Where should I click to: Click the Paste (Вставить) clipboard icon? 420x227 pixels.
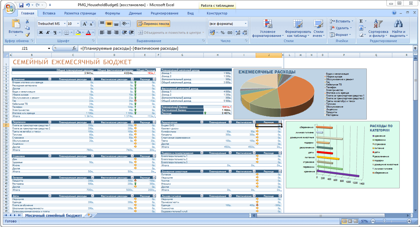point(15,25)
